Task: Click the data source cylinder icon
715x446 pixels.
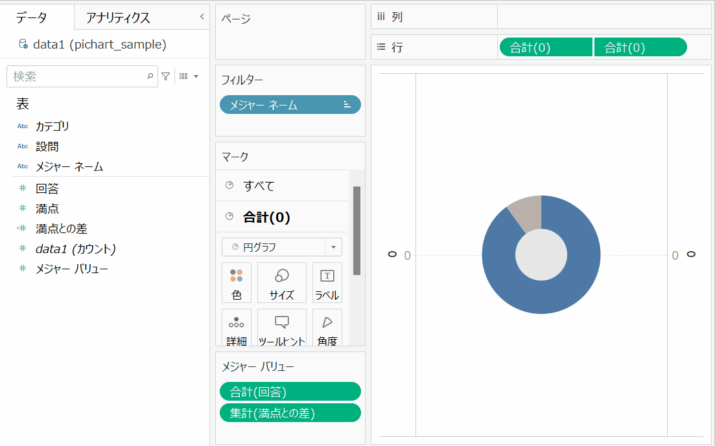Action: [x=23, y=44]
